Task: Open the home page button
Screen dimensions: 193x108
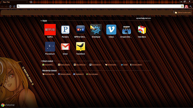Action: pyautogui.click(x=14, y=6)
